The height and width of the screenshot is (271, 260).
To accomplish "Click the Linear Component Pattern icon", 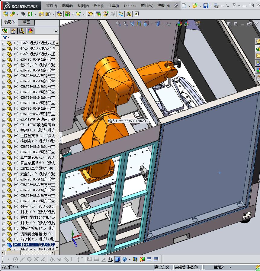I will point(30,14).
